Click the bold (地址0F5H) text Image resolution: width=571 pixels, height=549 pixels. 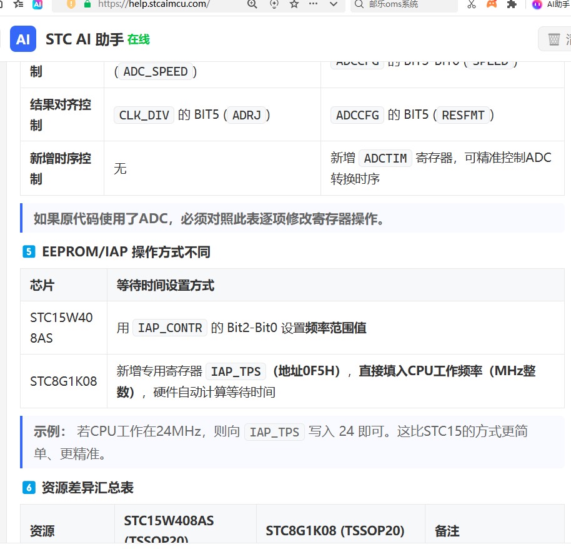point(307,371)
